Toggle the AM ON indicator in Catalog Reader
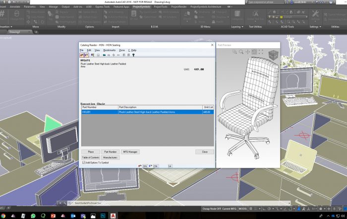Image resolution: width=347 pixels, height=219 pixels. 145,166
